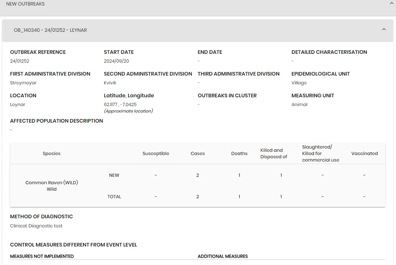Screen dimensions: 396x265
Task: Click the Deaths value in NEW row
Action: 239,175
